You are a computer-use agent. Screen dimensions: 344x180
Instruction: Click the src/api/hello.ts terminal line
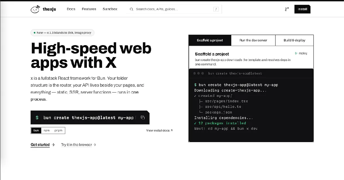pos(220,107)
